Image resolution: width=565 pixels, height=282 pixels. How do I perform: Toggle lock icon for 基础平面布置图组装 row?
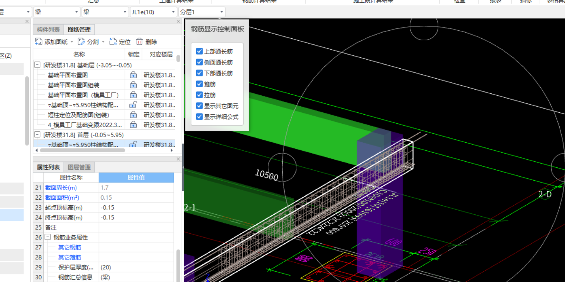[x=133, y=85]
